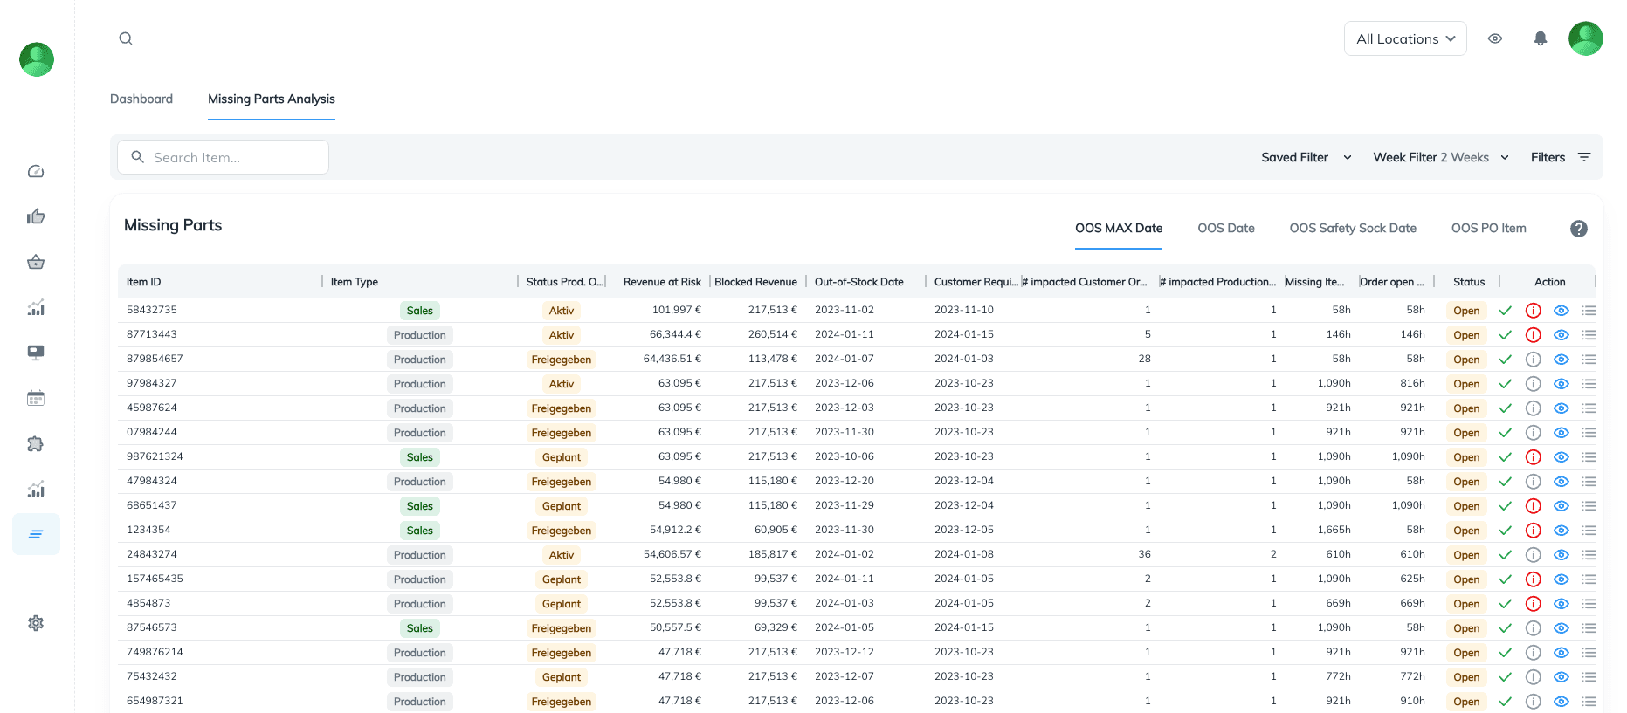Click the puzzle piece sidebar icon
The image size is (1627, 713).
pos(36,443)
